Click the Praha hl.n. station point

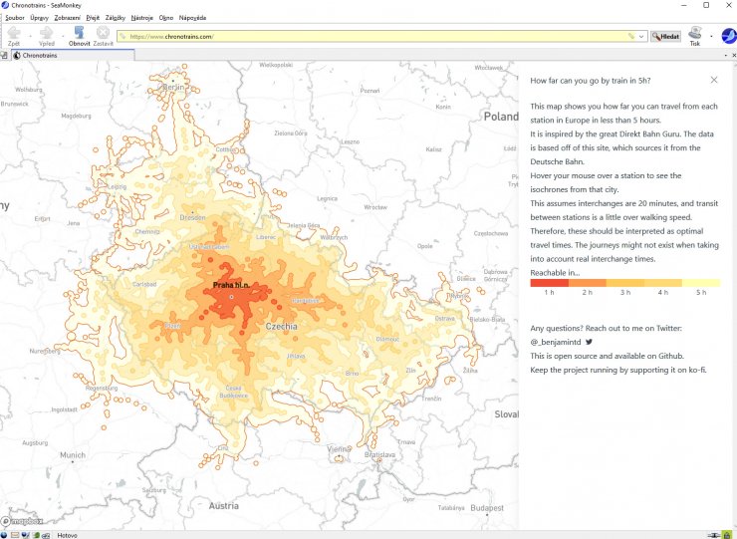(x=231, y=297)
